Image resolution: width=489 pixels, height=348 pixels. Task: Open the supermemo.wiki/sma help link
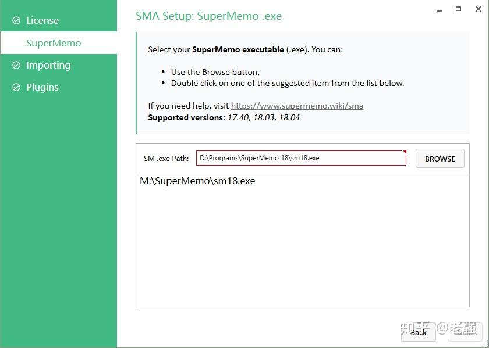297,105
